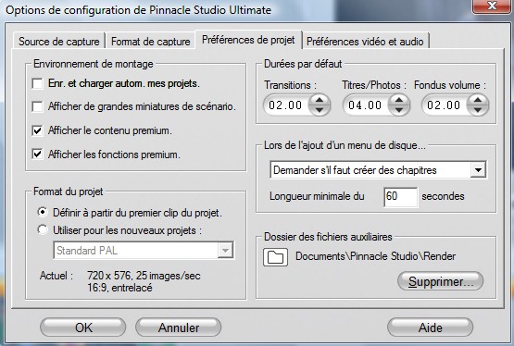This screenshot has height=346, width=514.
Task: Click the minimum length seconds input field
Action: 401,197
